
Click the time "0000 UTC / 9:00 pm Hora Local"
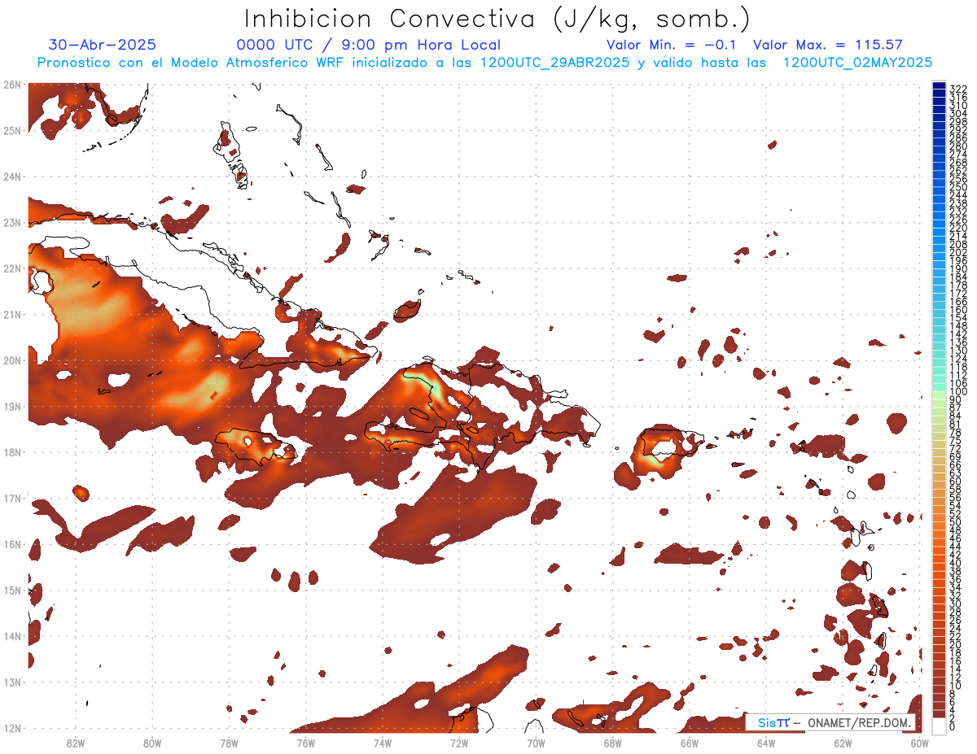(369, 45)
